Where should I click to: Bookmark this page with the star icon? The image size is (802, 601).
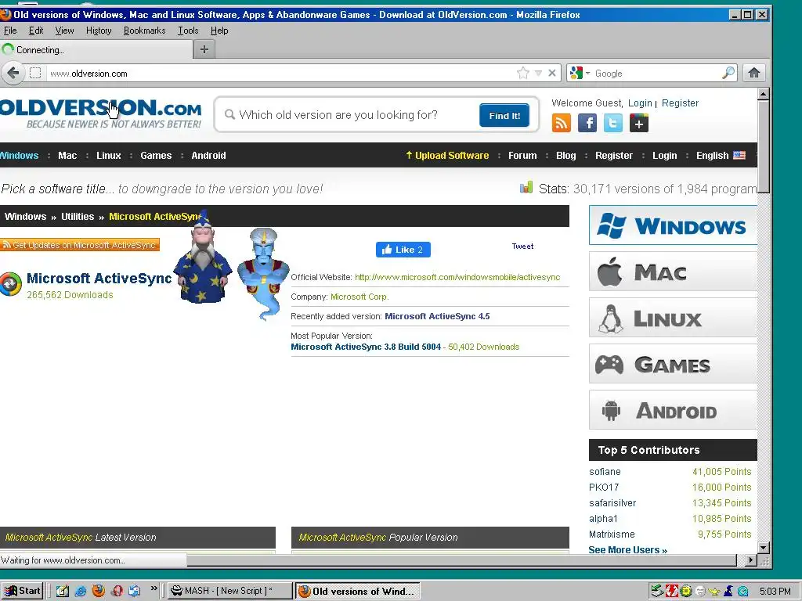coord(522,73)
